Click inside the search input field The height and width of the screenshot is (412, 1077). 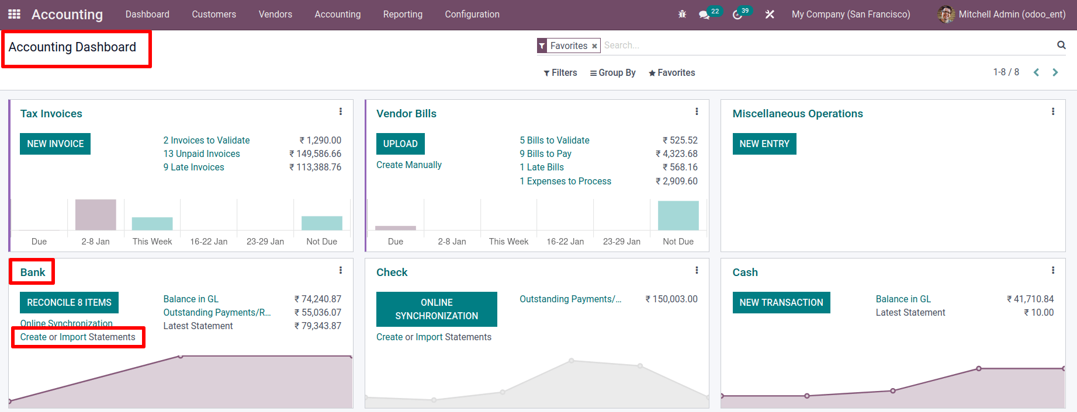(818, 45)
